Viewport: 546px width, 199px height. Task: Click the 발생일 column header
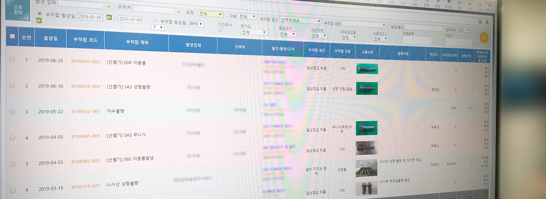click(x=50, y=38)
